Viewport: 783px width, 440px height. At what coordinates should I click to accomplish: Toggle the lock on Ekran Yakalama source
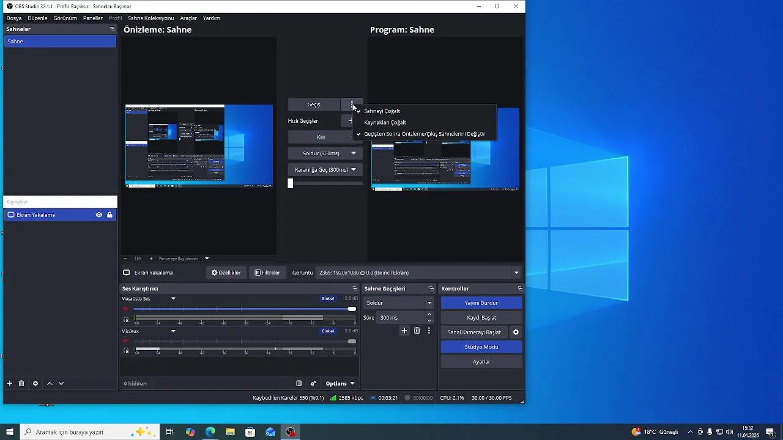pyautogui.click(x=109, y=215)
